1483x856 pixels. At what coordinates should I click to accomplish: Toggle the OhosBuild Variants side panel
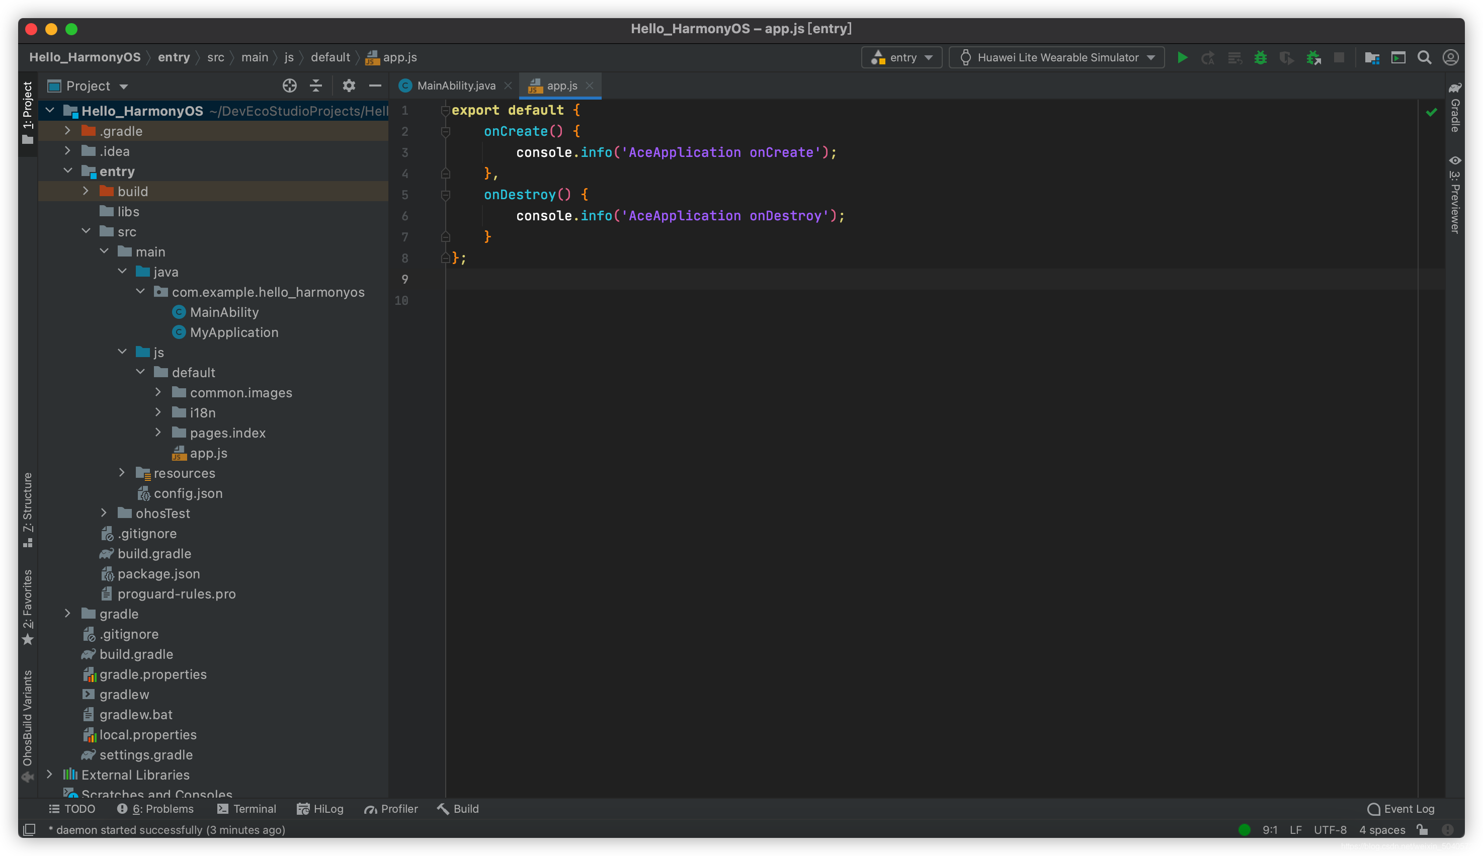point(28,726)
